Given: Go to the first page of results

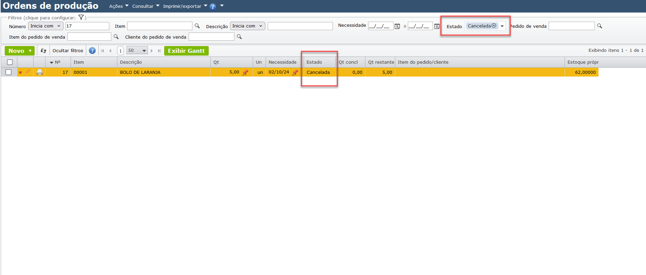Looking at the screenshot, I should (102, 51).
